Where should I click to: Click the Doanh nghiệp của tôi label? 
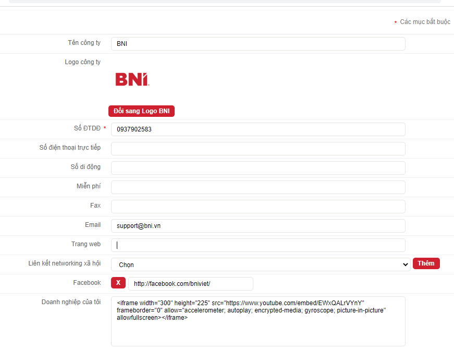tap(71, 302)
